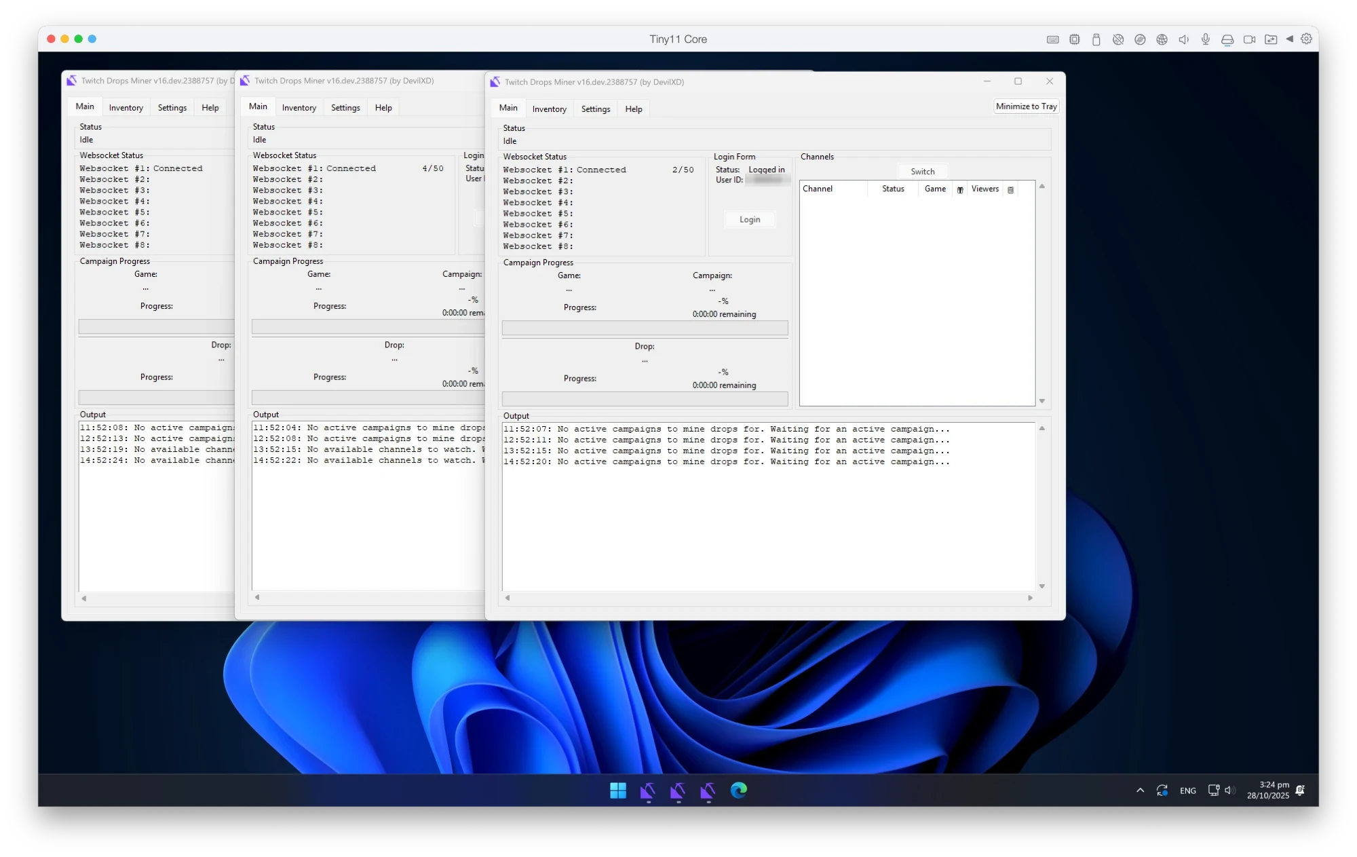Launch Microsoft Edge from the taskbar

pyautogui.click(x=738, y=790)
